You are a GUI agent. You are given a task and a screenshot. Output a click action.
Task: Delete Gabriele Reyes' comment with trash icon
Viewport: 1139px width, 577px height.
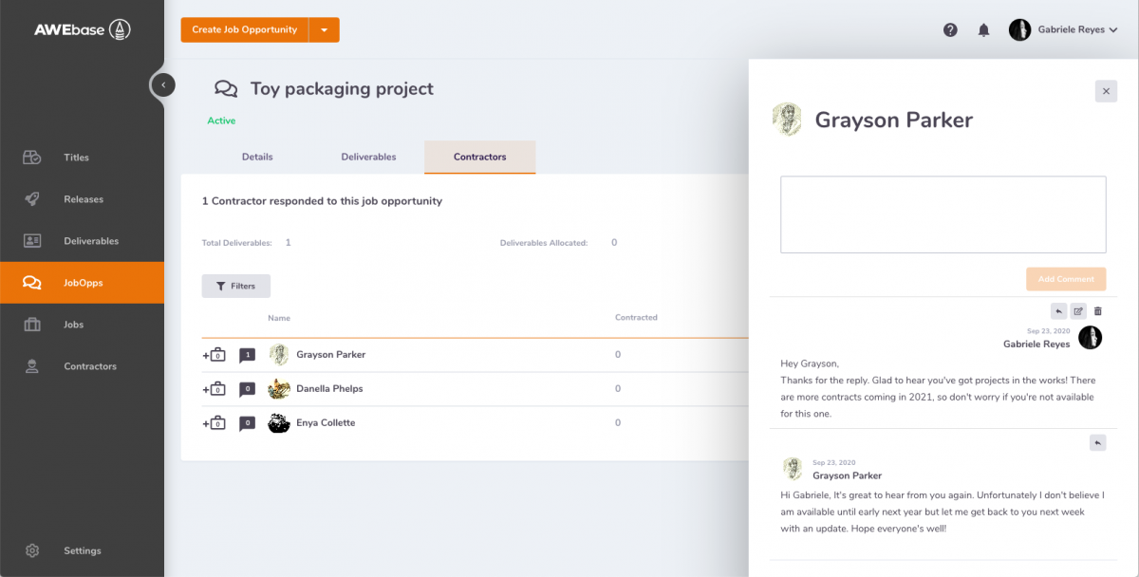click(x=1098, y=311)
